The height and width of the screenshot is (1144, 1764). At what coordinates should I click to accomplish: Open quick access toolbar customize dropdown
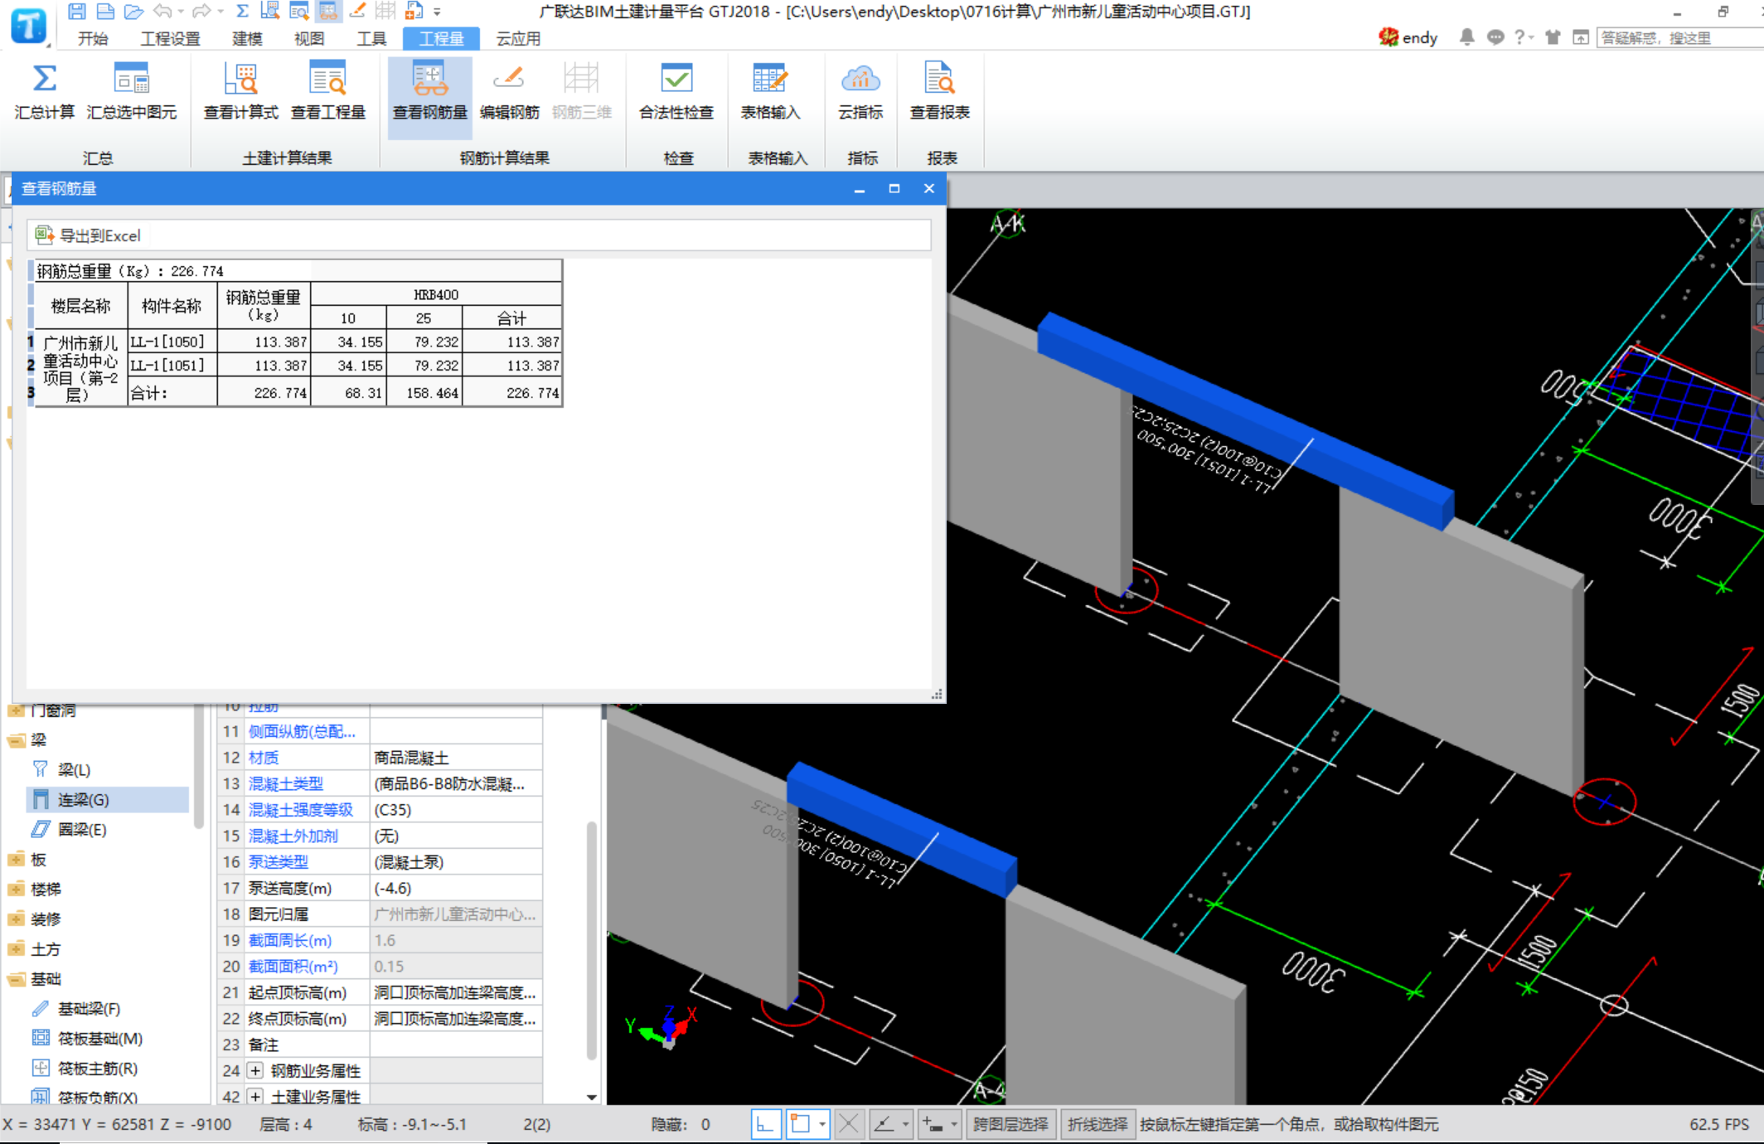click(437, 12)
